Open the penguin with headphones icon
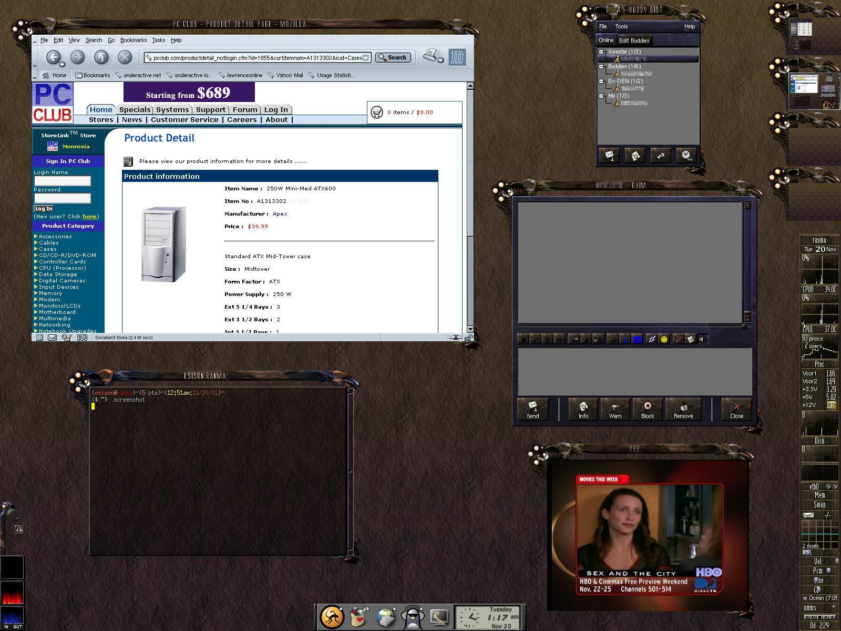Image resolution: width=841 pixels, height=631 pixels. coord(413,617)
